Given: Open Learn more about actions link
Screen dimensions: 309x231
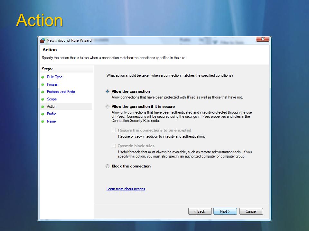Looking at the screenshot, I should point(126,189).
